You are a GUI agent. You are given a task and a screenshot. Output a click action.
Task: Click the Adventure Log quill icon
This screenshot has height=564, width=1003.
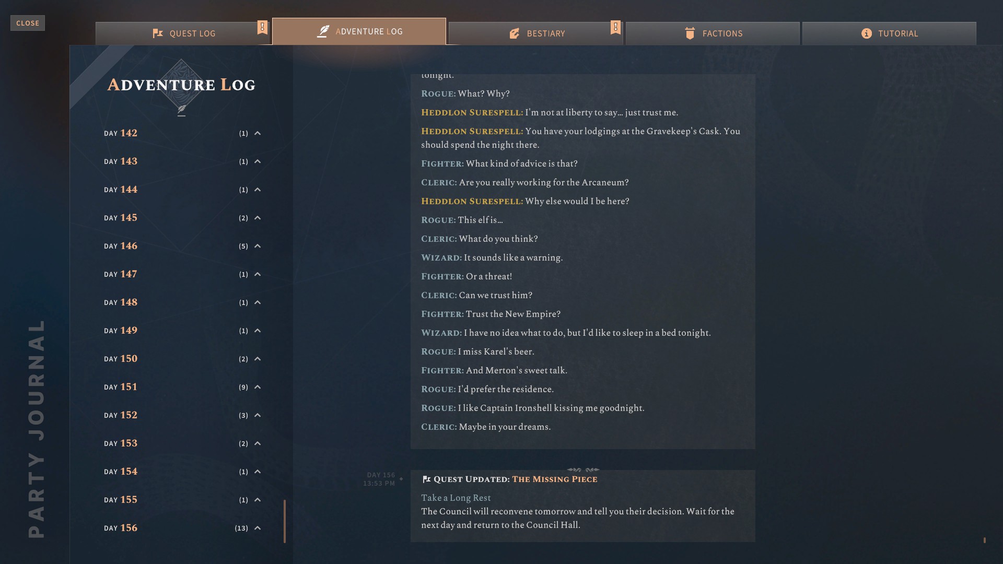[323, 31]
